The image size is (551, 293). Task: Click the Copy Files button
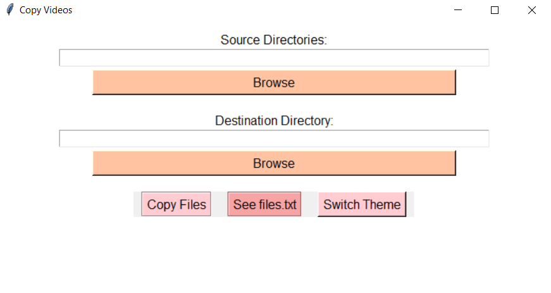176,204
